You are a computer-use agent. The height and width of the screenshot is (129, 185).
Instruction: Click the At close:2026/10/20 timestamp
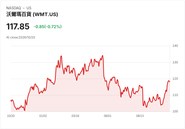(21, 37)
